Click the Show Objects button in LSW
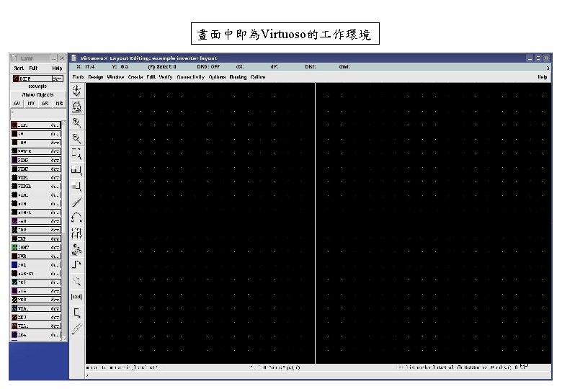 tap(38, 95)
